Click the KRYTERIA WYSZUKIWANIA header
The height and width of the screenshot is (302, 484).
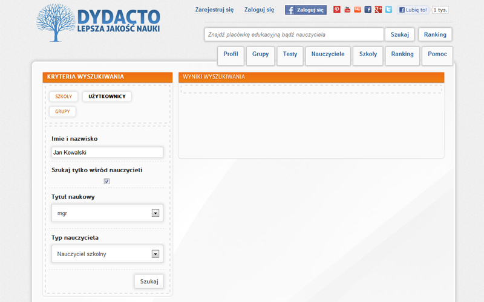[108, 77]
